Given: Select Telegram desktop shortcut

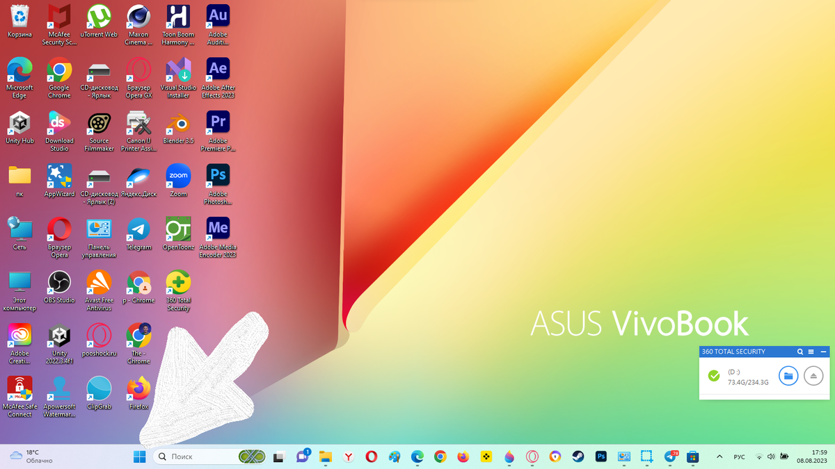Looking at the screenshot, I should pos(138,233).
